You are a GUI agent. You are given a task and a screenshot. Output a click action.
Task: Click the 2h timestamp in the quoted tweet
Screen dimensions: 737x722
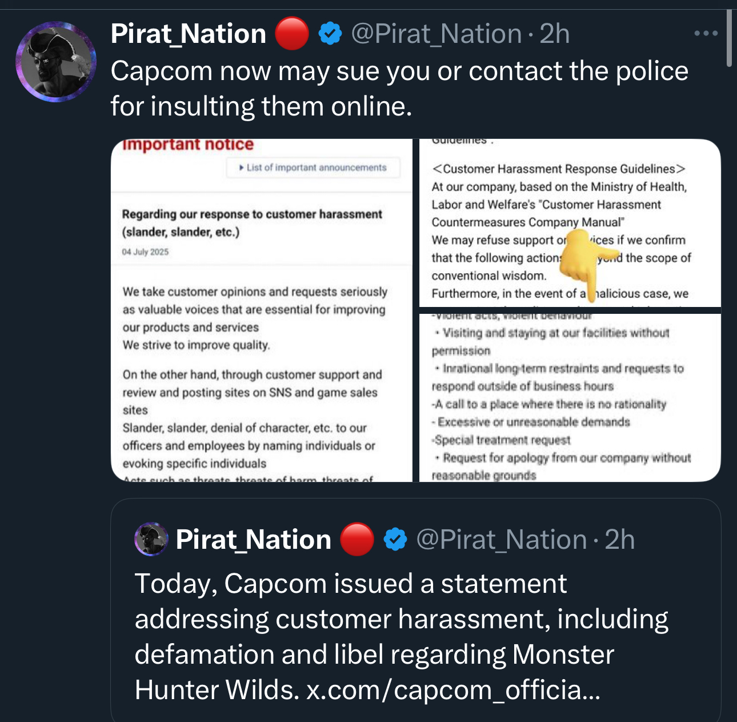620,540
